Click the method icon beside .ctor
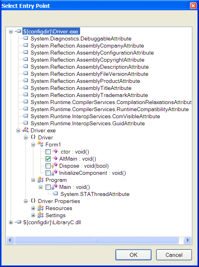 (x=55, y=151)
